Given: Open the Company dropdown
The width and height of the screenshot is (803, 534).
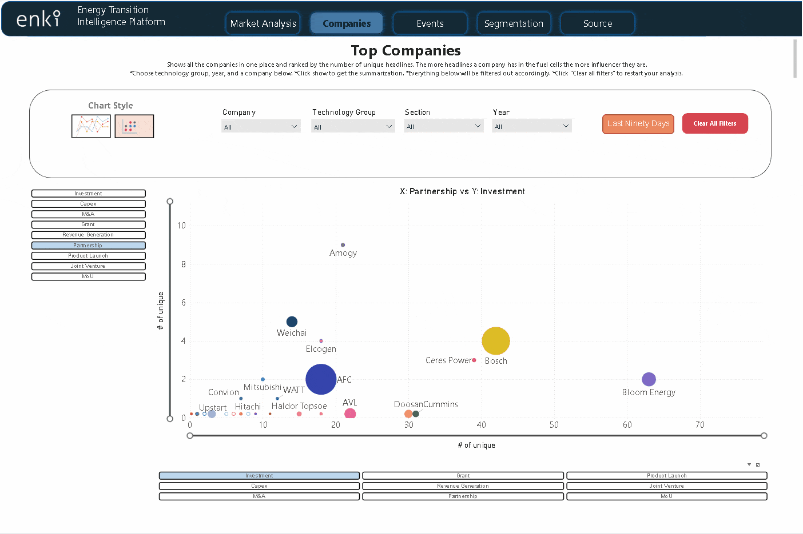Looking at the screenshot, I should tap(261, 127).
